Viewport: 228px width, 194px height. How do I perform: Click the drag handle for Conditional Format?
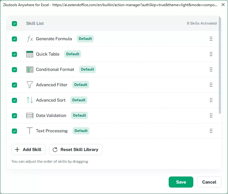point(211,69)
